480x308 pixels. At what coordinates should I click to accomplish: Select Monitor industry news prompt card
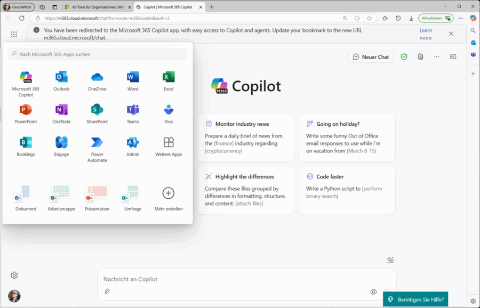coord(245,137)
